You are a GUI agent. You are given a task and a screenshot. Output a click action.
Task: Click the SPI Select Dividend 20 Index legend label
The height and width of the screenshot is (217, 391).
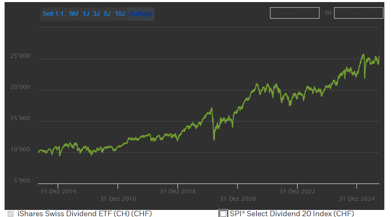pos(292,214)
